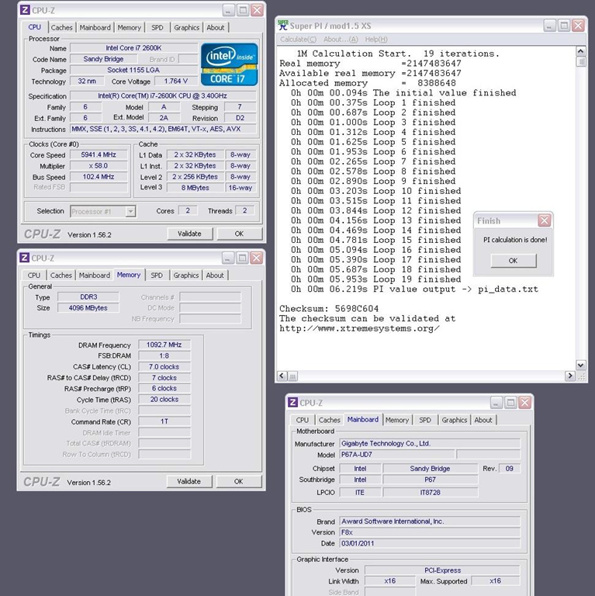Switch to the Mainboard tab in the top CPU-Z window
The height and width of the screenshot is (596, 595).
coord(95,27)
